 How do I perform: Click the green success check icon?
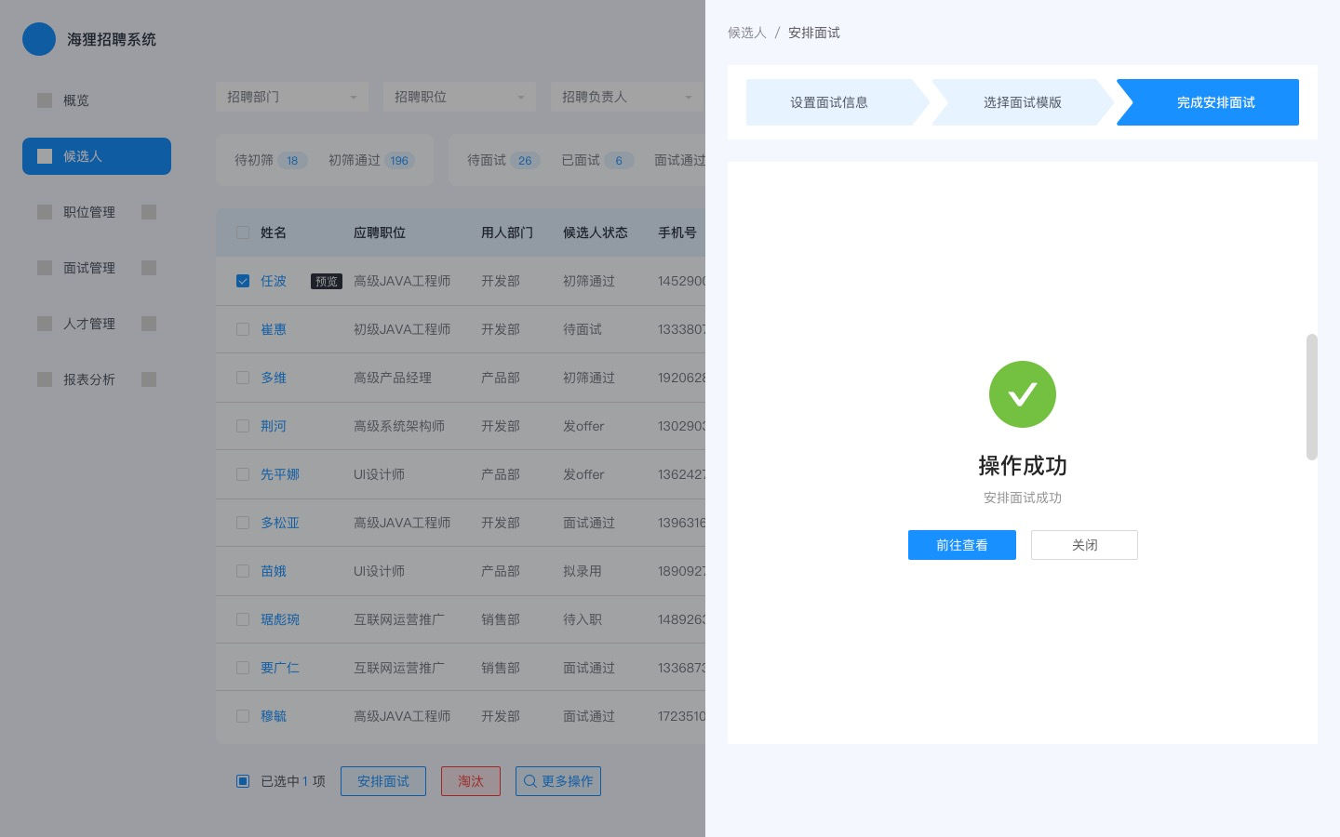click(1023, 394)
